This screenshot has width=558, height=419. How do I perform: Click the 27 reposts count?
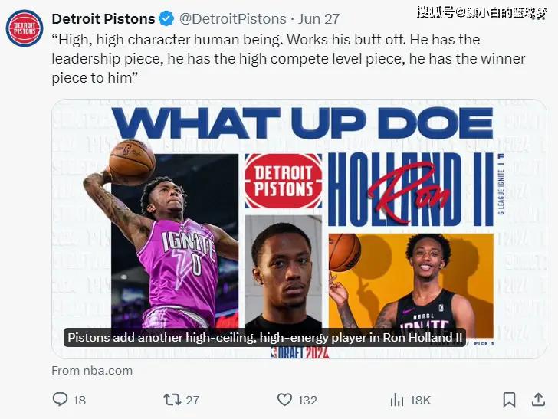pos(192,399)
